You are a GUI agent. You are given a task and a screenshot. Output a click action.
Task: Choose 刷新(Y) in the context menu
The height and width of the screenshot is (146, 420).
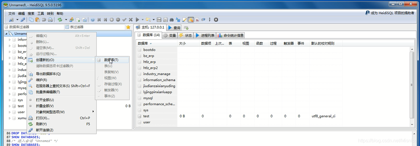(x=61, y=124)
